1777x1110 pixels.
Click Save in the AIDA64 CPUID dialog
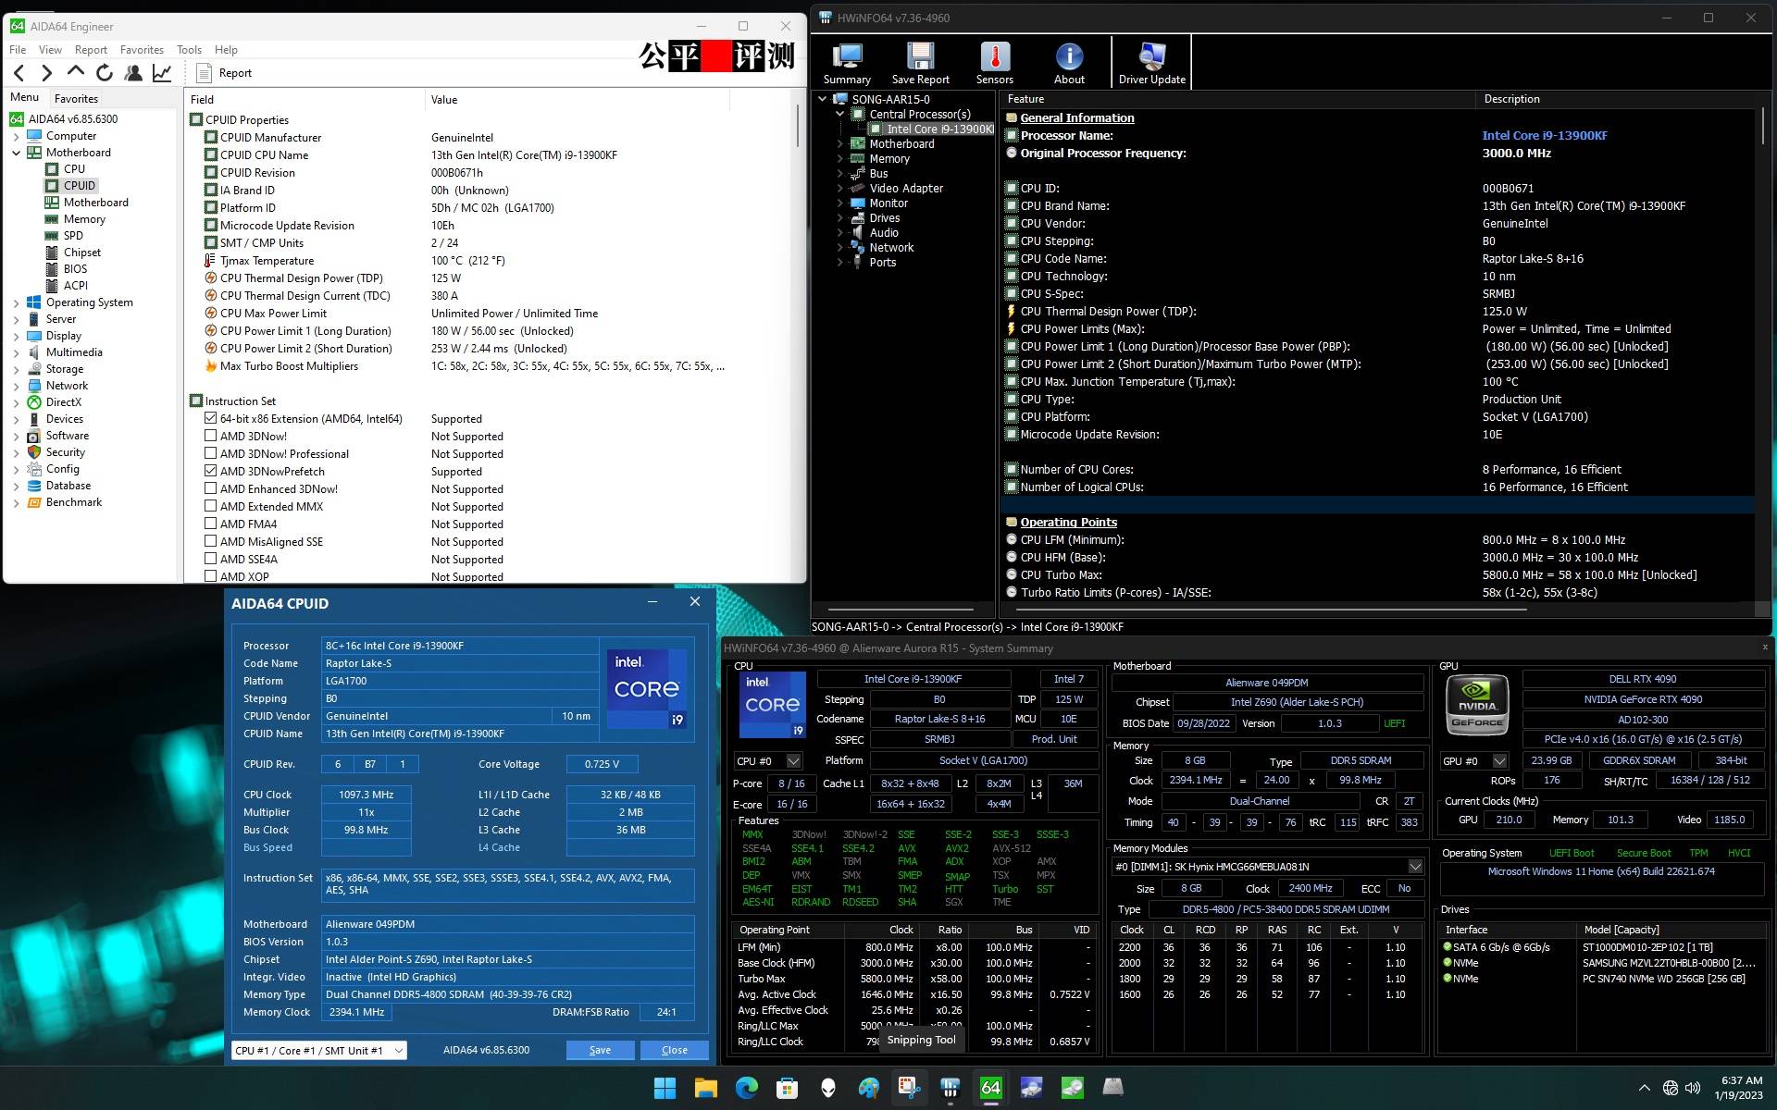pos(600,1050)
